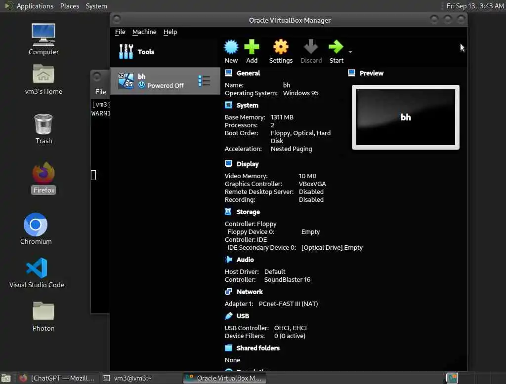506x384 pixels.
Task: Open the File menu in VirtualBox Manager
Action: click(x=120, y=32)
